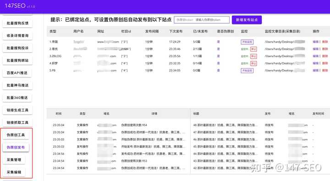Open the 批量搜狗投诉 sidebar item

point(17,48)
